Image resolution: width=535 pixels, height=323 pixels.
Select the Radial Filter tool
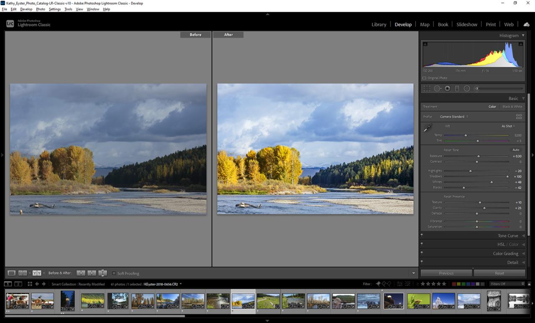coord(467,89)
